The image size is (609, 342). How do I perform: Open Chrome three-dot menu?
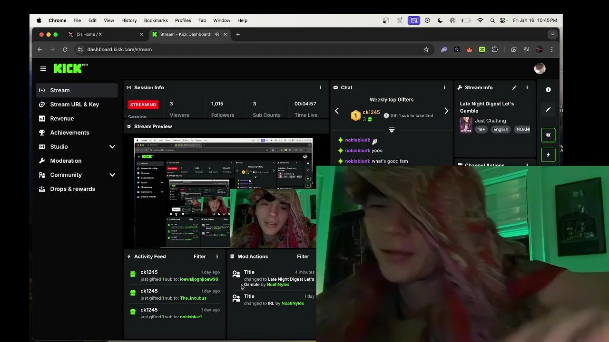[552, 49]
